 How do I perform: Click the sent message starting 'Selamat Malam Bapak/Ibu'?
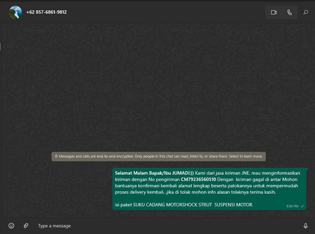pyautogui.click(x=209, y=189)
